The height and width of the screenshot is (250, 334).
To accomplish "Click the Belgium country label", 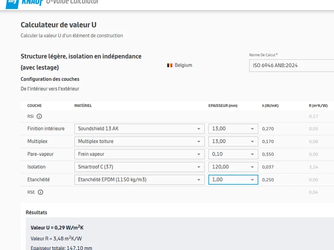I will (x=184, y=65).
